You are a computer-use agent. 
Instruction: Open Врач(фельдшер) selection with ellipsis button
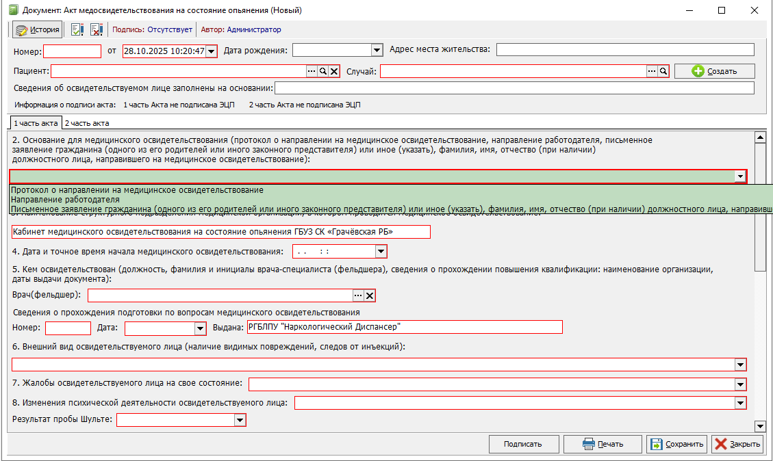click(357, 295)
